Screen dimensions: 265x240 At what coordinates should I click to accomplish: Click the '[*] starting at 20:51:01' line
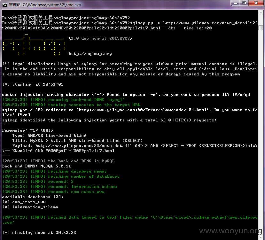click(33, 84)
